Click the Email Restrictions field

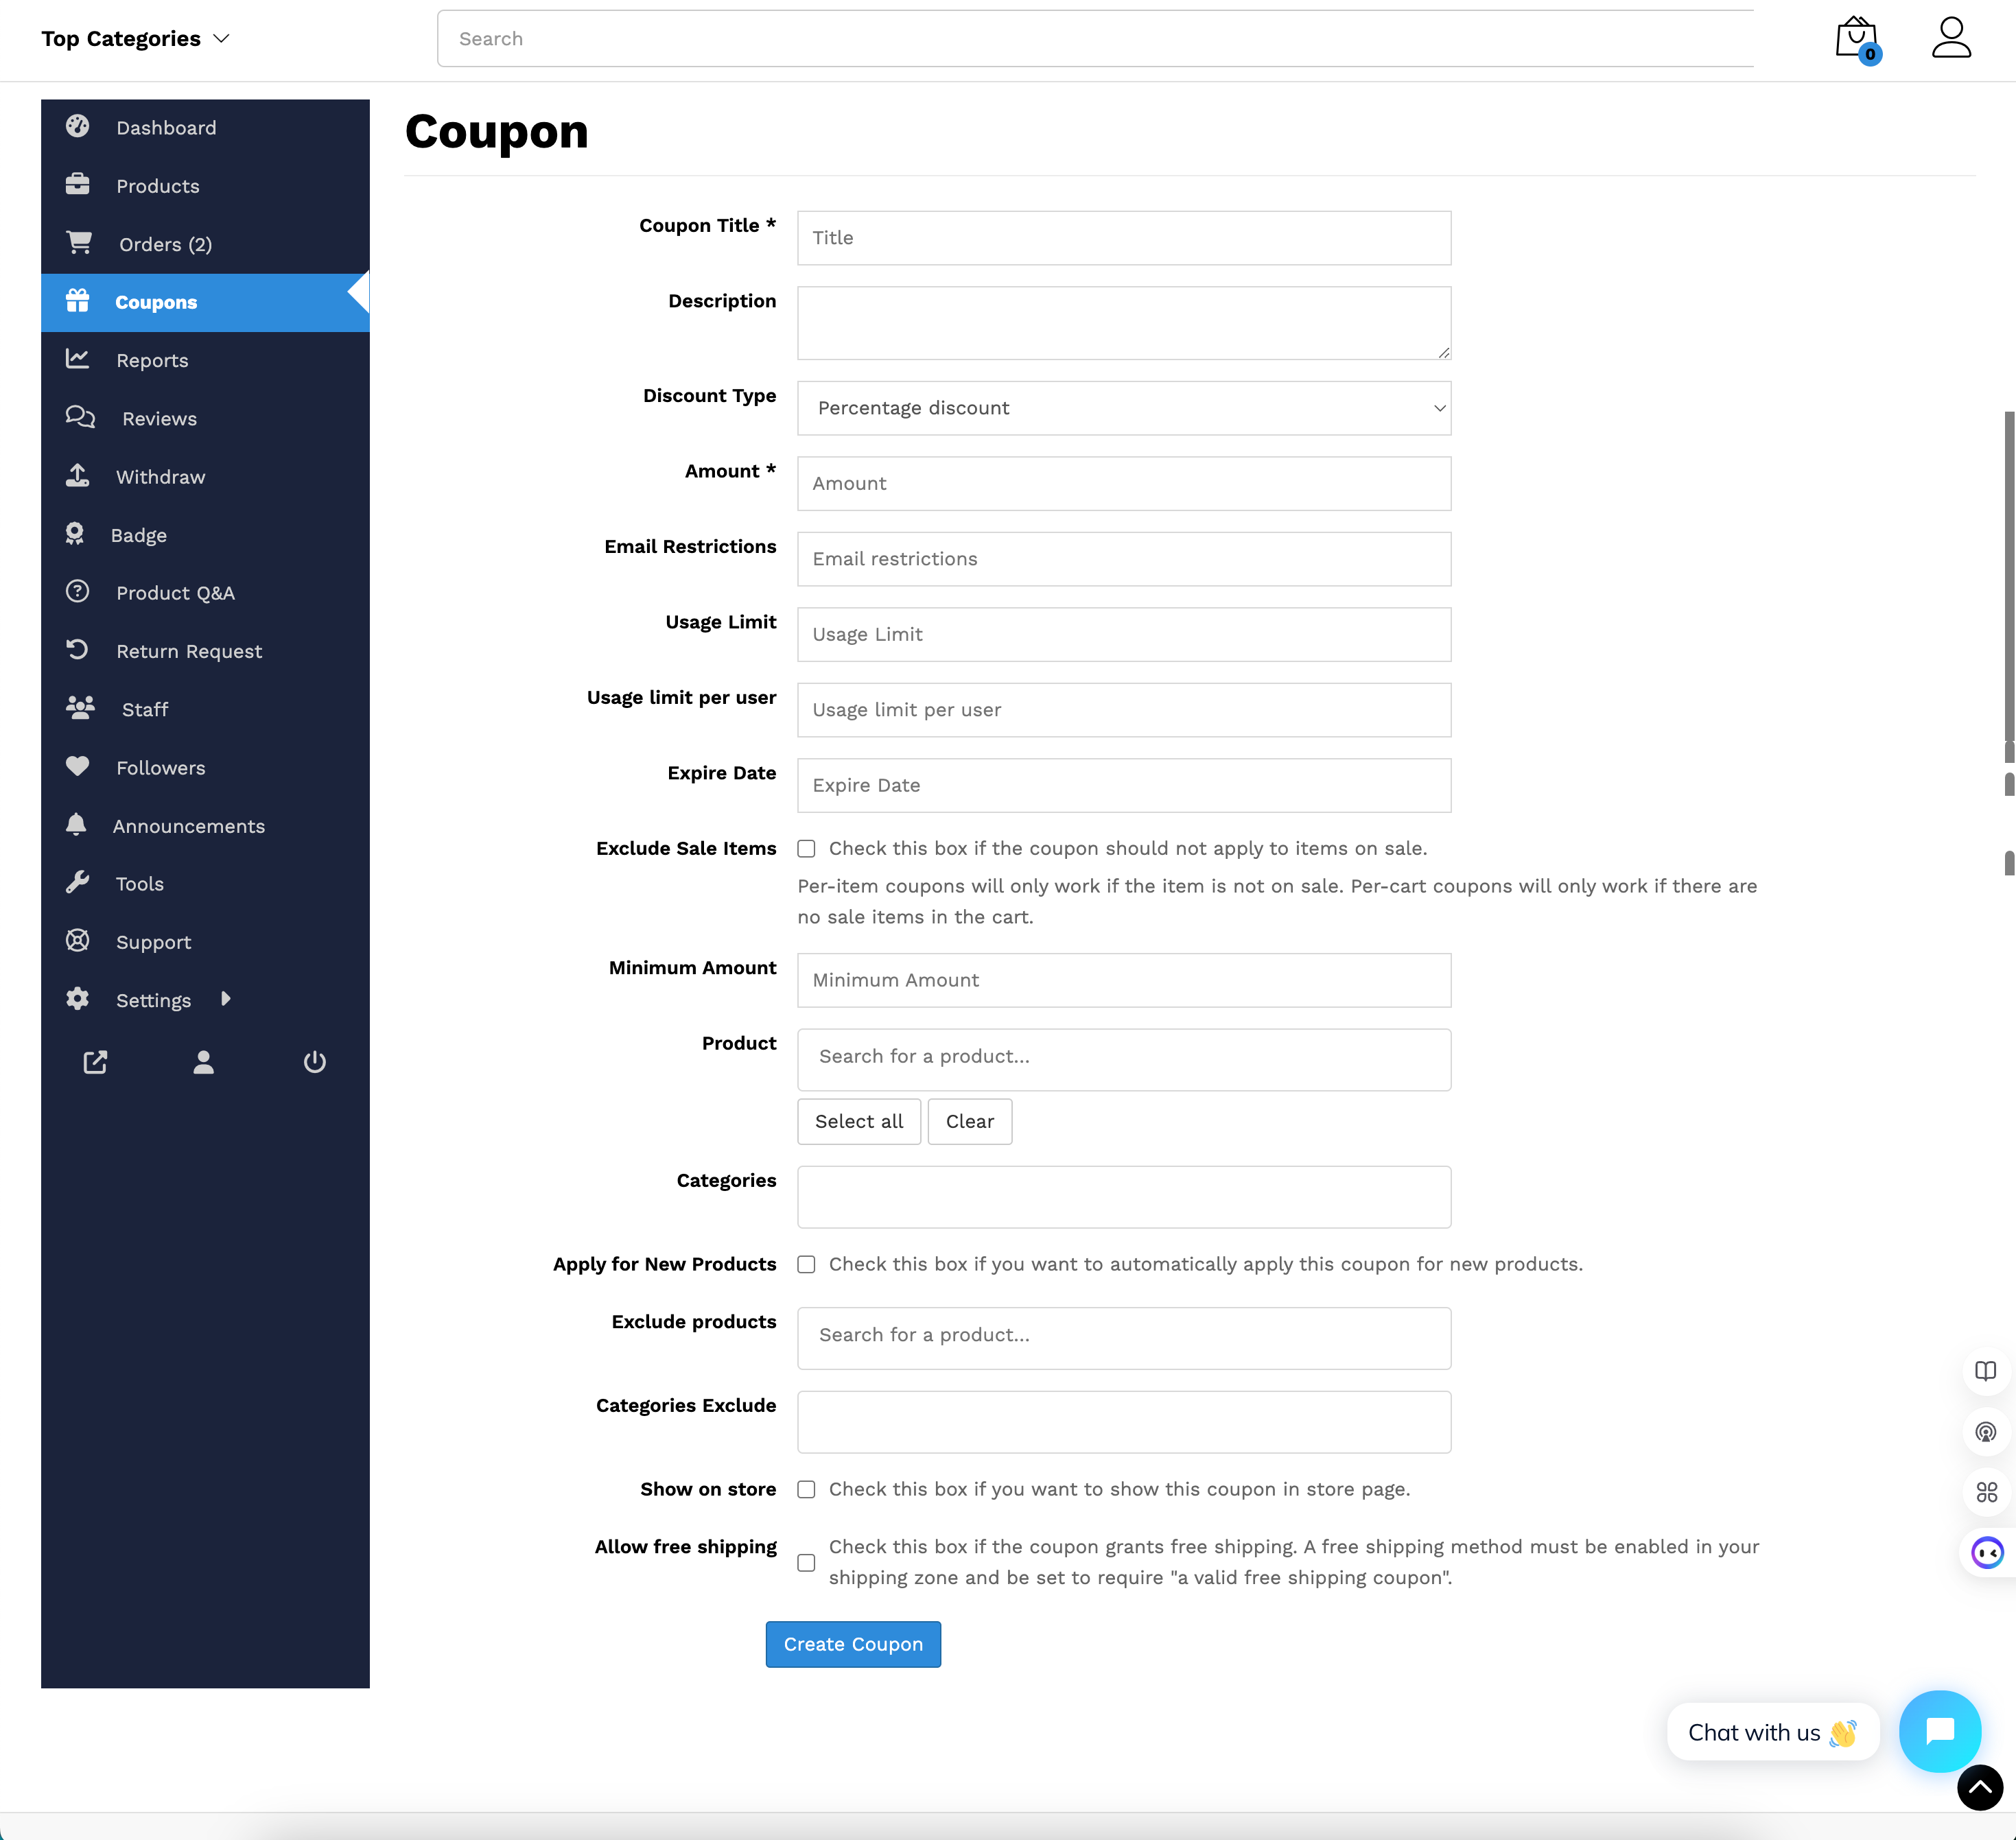(1124, 559)
